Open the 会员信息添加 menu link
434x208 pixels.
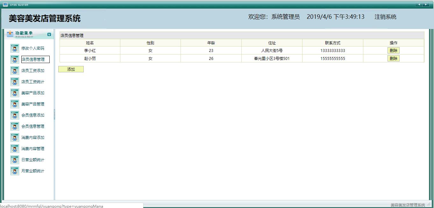point(33,115)
